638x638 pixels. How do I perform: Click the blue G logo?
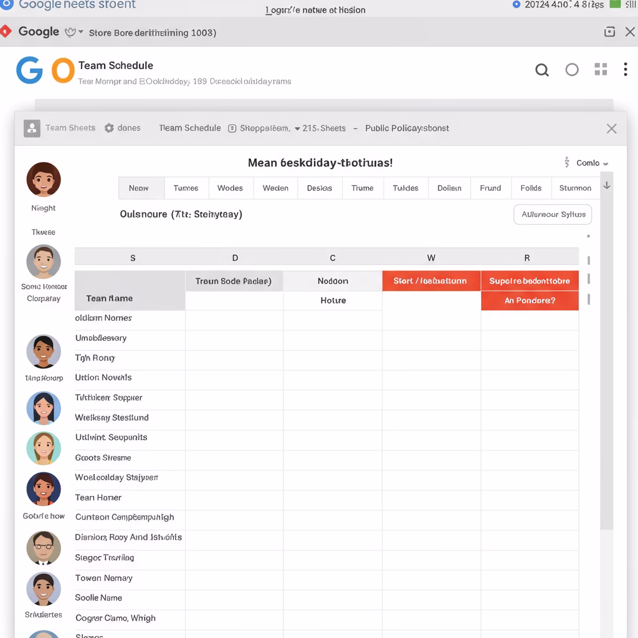click(29, 70)
